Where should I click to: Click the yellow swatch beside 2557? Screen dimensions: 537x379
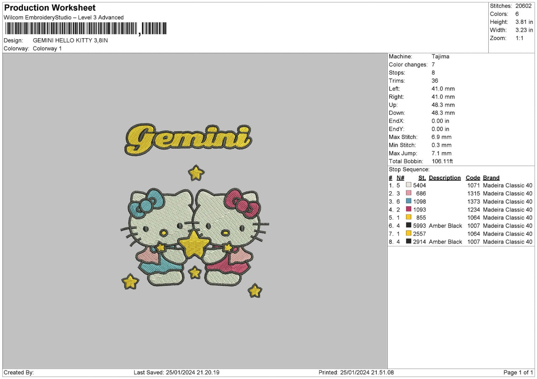click(x=408, y=233)
